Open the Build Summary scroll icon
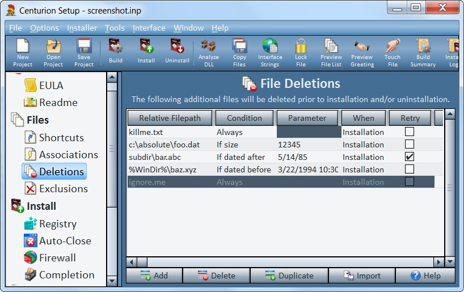 [423, 53]
